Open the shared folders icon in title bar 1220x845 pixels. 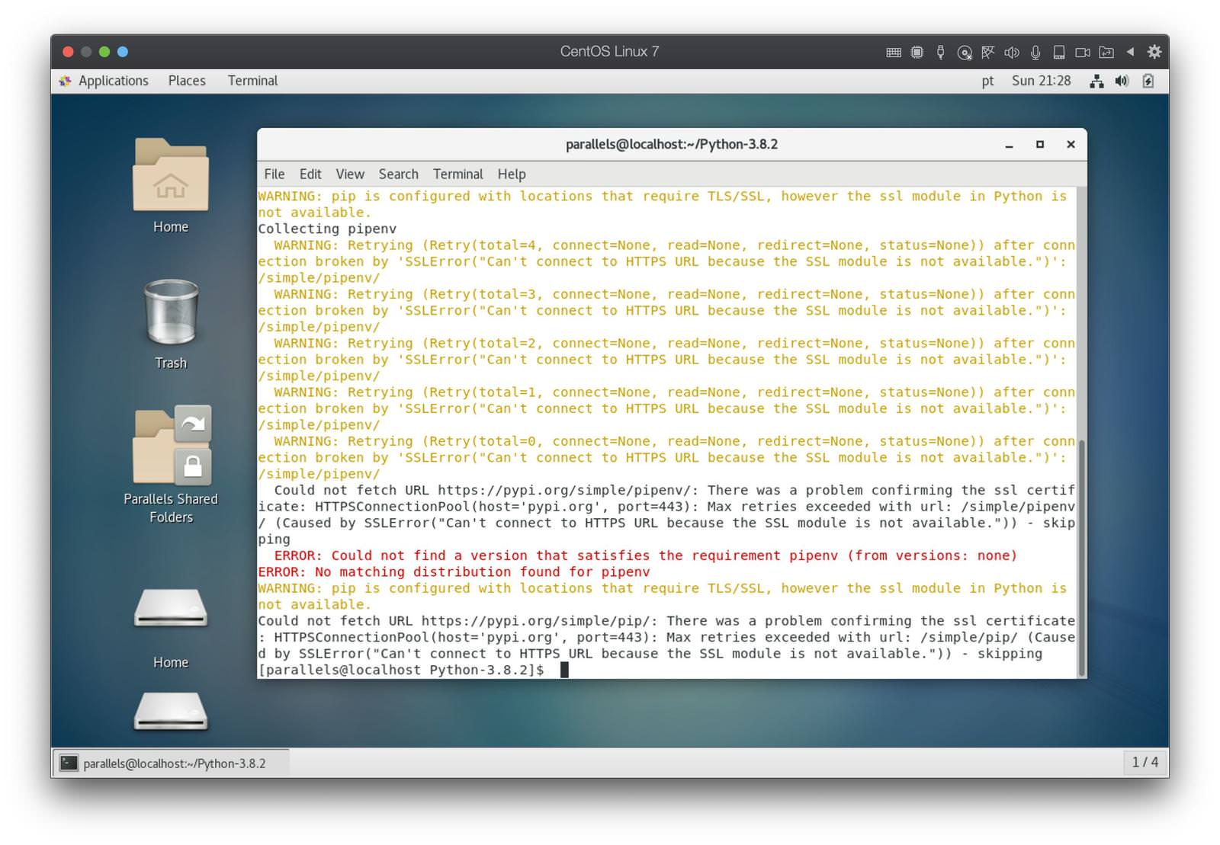[x=1106, y=53]
